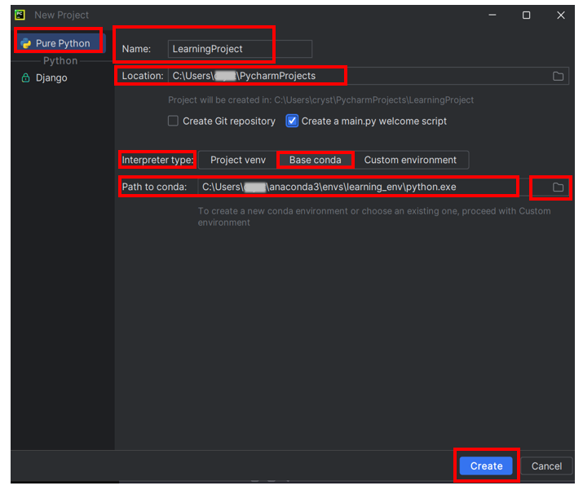Viewport: 583px width, 490px height.
Task: Click the Create button
Action: tap(486, 466)
